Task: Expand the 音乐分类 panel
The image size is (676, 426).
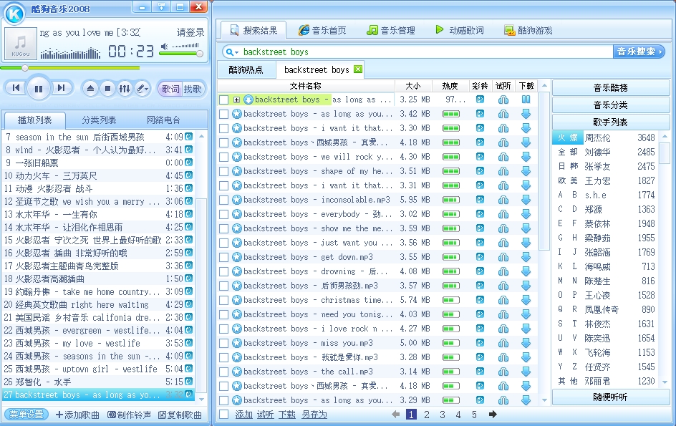Action: (x=610, y=105)
